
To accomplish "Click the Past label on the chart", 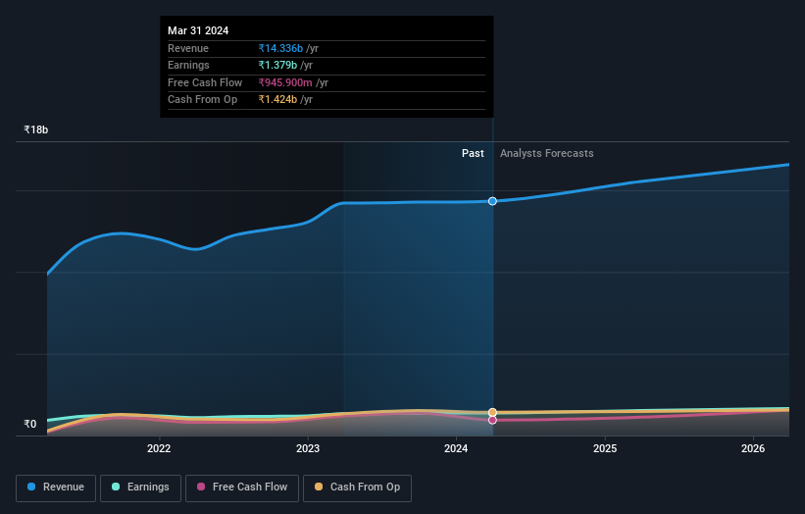I will 473,153.
